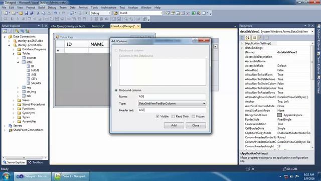Click the Name field containing AGE
The width and height of the screenshot is (321, 181).
coord(172,96)
